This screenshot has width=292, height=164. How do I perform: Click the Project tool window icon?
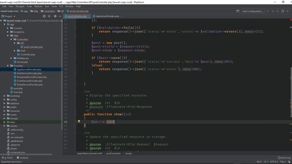tap(3, 16)
